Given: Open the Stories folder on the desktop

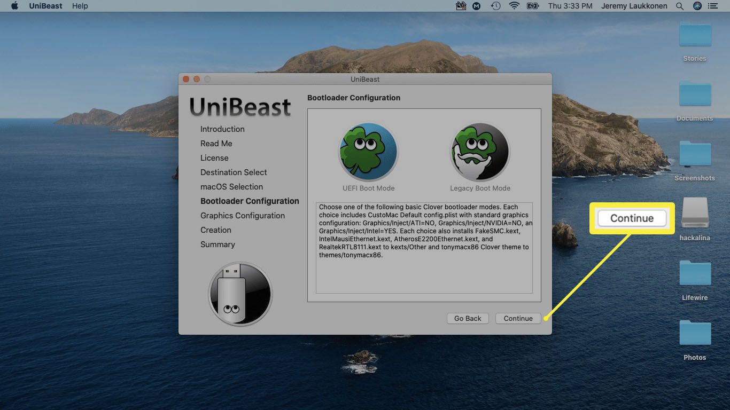Looking at the screenshot, I should click(x=695, y=36).
